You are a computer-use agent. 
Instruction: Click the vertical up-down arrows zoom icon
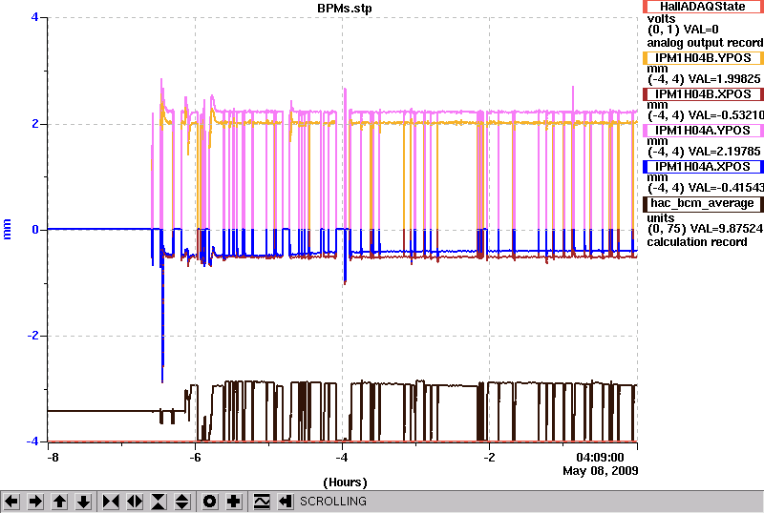[182, 502]
